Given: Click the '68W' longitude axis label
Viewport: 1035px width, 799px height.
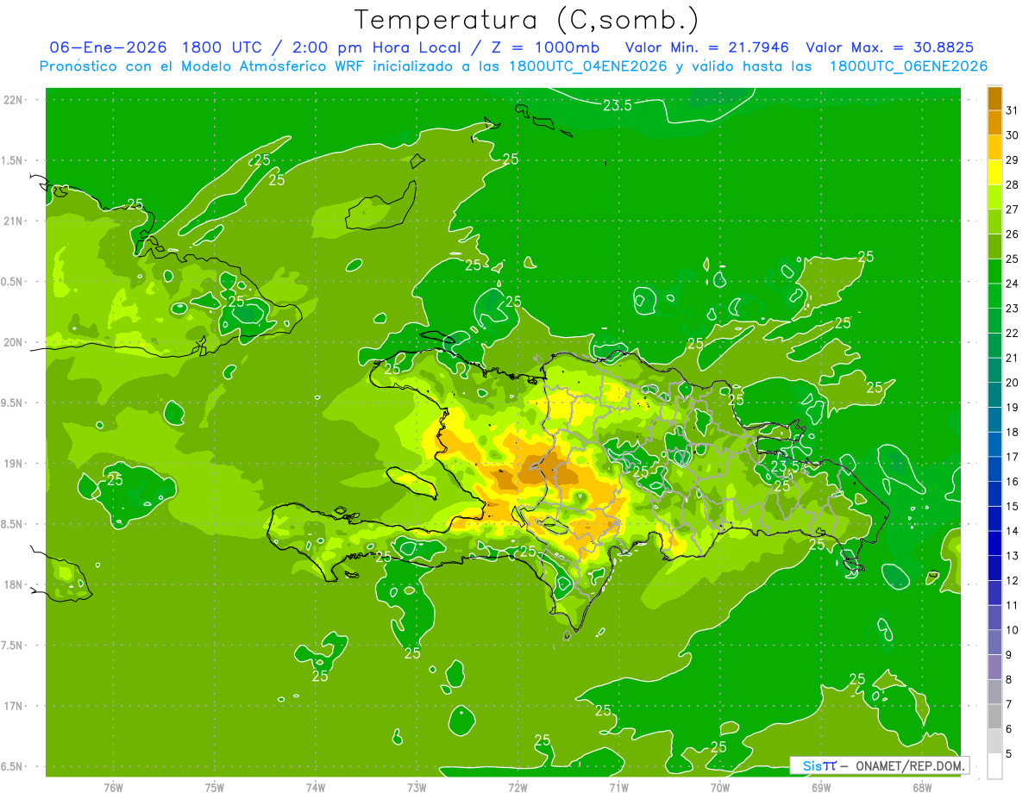Looking at the screenshot, I should (922, 788).
